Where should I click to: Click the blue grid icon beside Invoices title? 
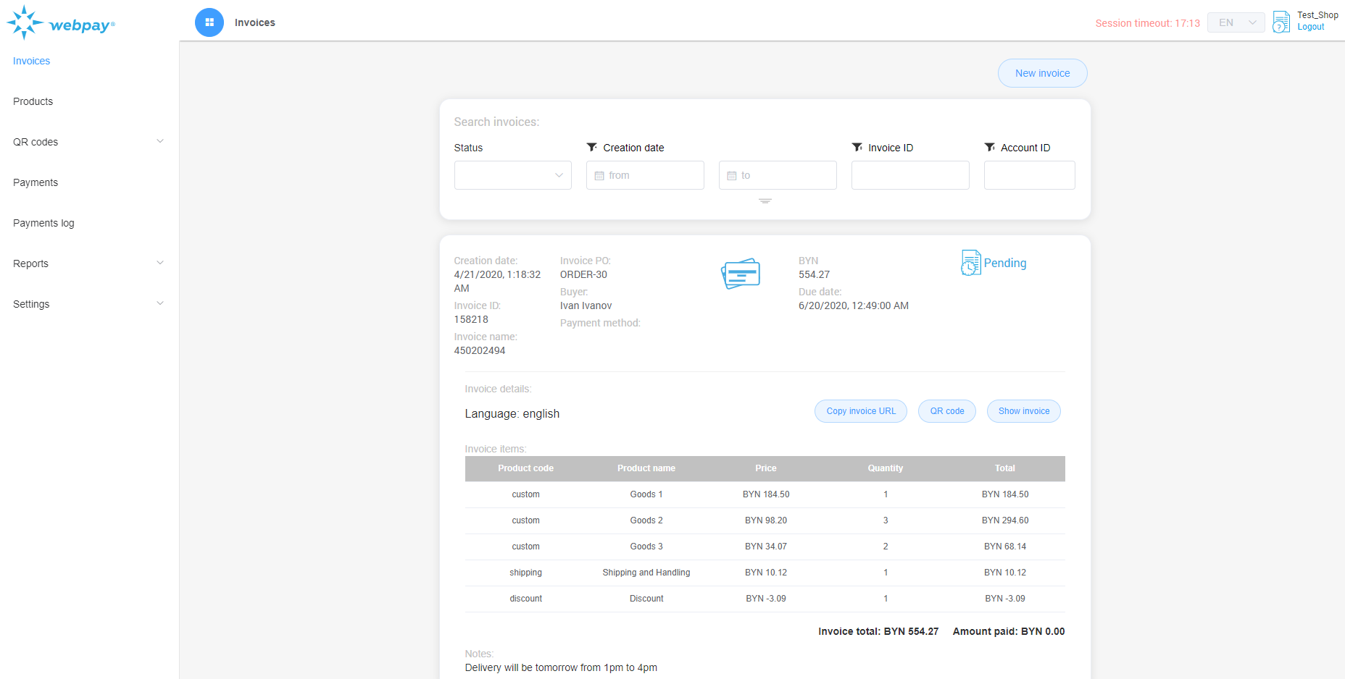click(209, 22)
